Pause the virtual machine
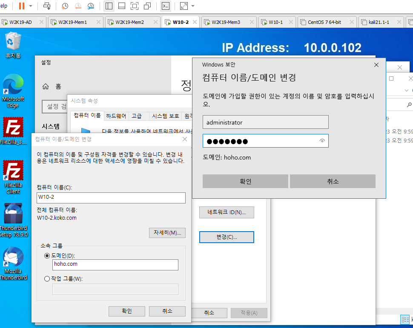The width and height of the screenshot is (413, 328). click(22, 6)
